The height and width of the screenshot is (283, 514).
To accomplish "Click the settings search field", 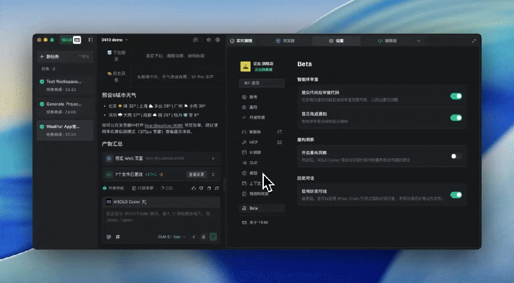I will [262, 83].
